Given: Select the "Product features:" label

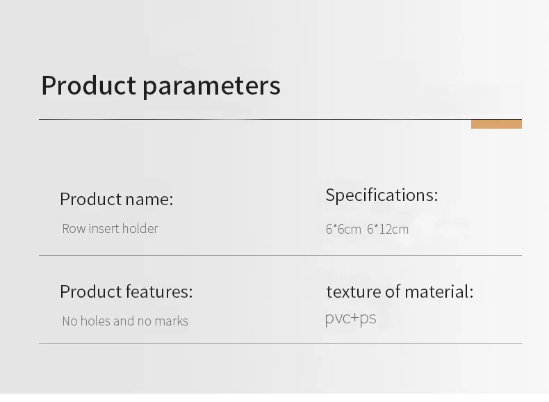Looking at the screenshot, I should click(x=126, y=291).
